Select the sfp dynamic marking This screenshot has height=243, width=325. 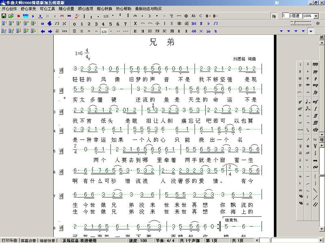pyautogui.click(x=315, y=130)
